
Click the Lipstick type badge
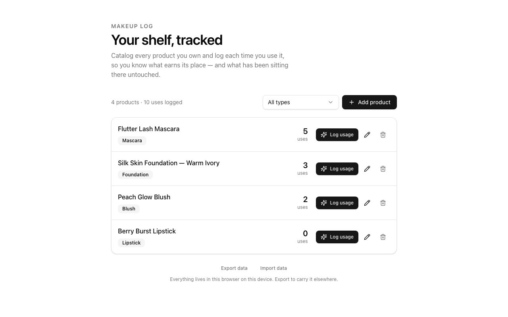131,243
